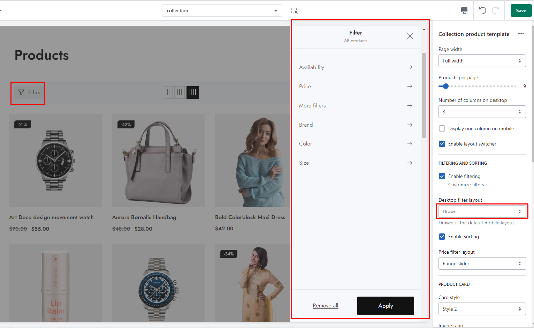Viewport: 534px width, 328px height.
Task: Undo the last change
Action: pos(483,10)
